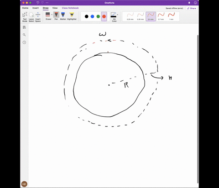Image resolution: width=219 pixels, height=188 pixels.
Task: Show notebooks navigation pane icon
Action: tap(24, 27)
